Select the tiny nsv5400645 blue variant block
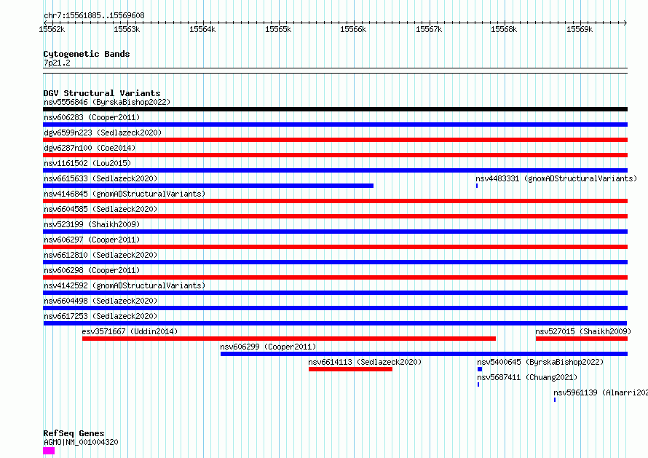 coord(480,369)
